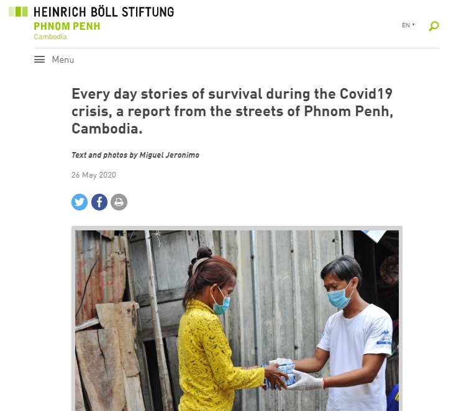Click the Cambodia subtitle under Phnom Penh

[x=50, y=37]
